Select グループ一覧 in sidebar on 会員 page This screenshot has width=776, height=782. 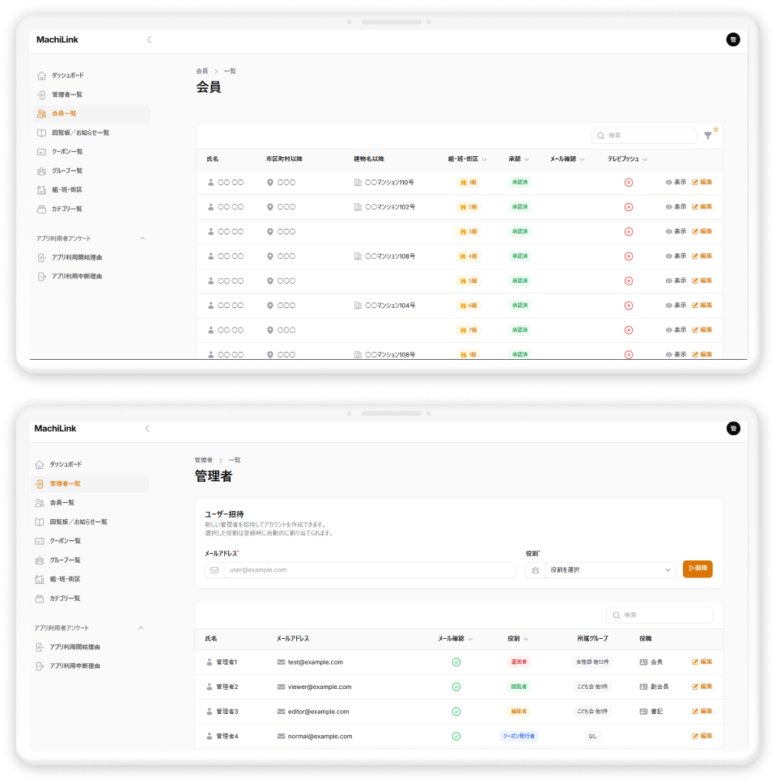pyautogui.click(x=67, y=171)
